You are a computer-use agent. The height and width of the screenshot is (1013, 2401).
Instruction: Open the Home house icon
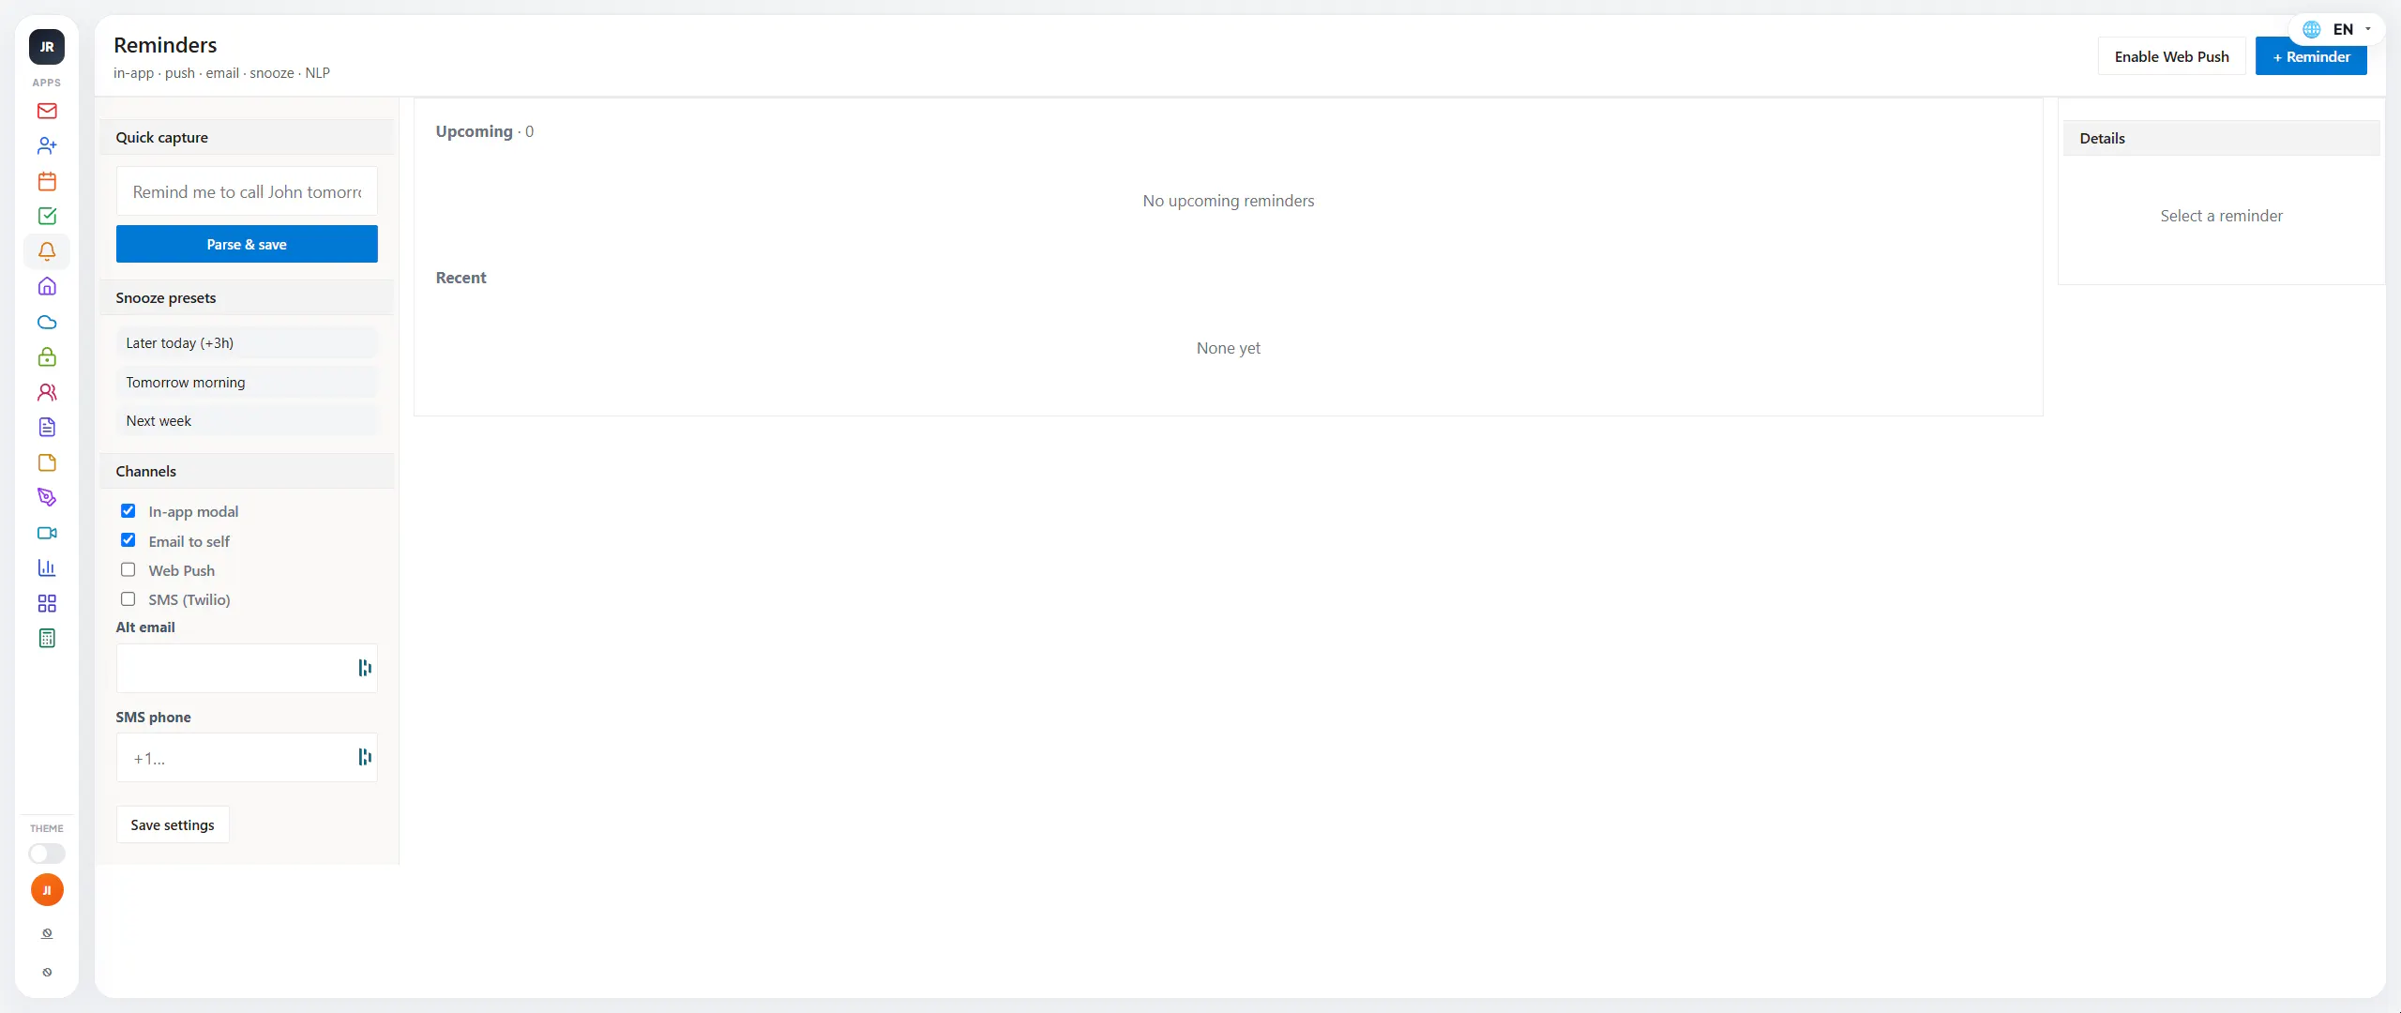pos(47,287)
